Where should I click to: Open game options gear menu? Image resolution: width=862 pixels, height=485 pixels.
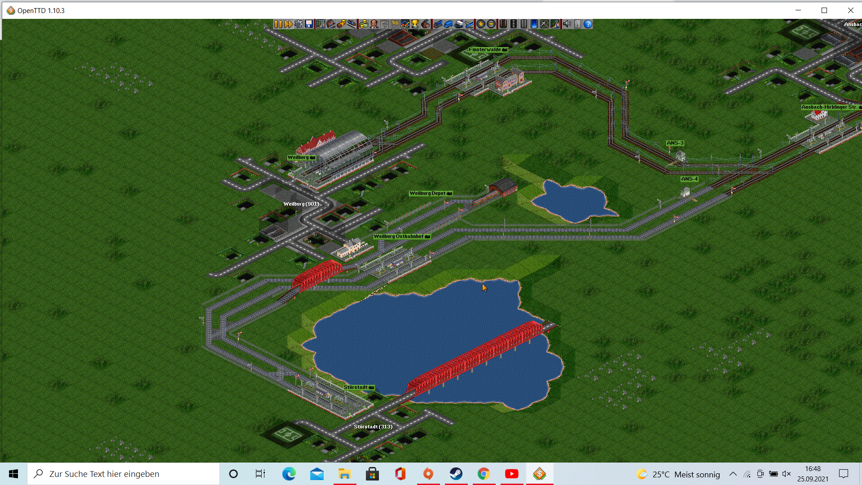299,24
